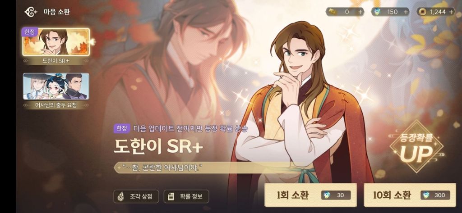Click the gold coin currency icon
The image size is (462, 213).
coord(422,12)
